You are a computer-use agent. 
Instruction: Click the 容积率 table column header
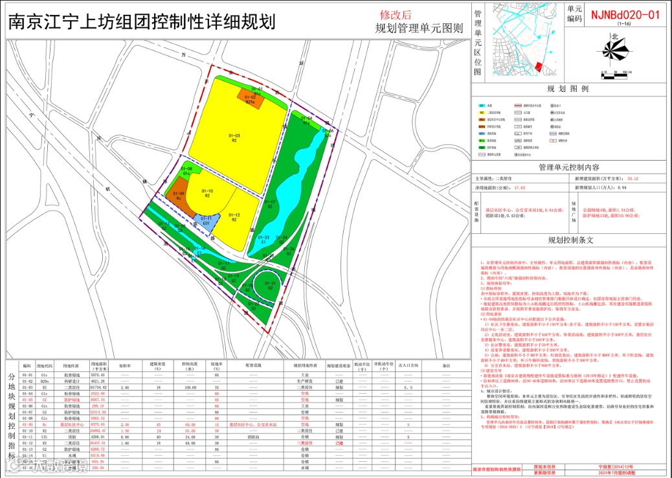point(125,366)
